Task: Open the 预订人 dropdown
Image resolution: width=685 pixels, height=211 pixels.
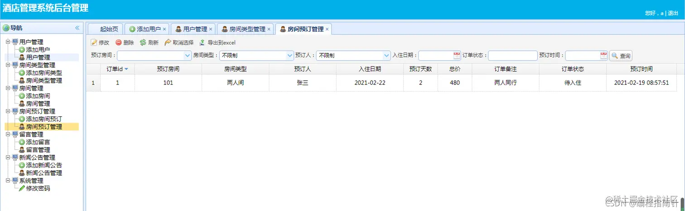Action: tap(386, 55)
